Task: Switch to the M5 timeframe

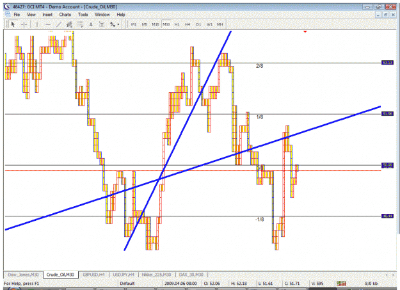Action: point(145,24)
